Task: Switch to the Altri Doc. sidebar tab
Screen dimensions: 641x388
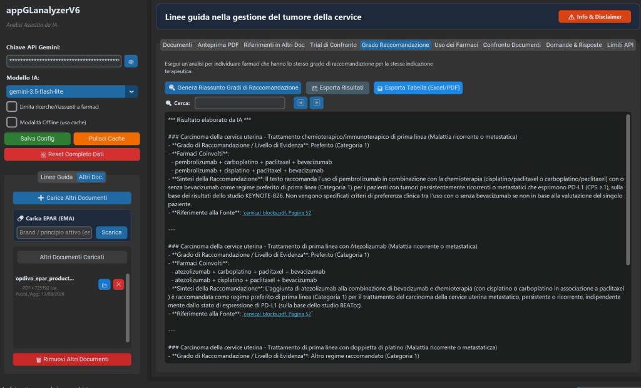Action: [91, 177]
